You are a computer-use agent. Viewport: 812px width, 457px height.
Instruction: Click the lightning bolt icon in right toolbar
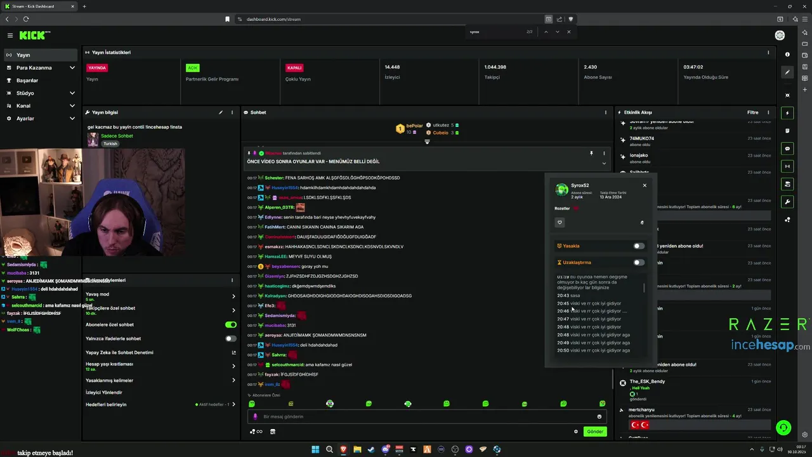[x=787, y=113]
